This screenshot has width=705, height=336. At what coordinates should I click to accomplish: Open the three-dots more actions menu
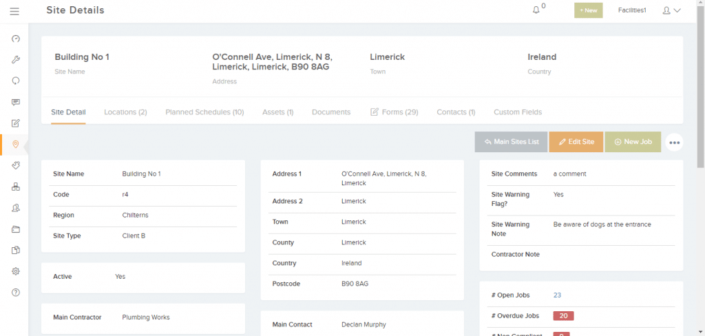(674, 143)
